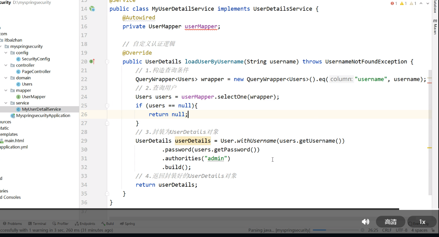Open the Spring tool window tab

127,224
